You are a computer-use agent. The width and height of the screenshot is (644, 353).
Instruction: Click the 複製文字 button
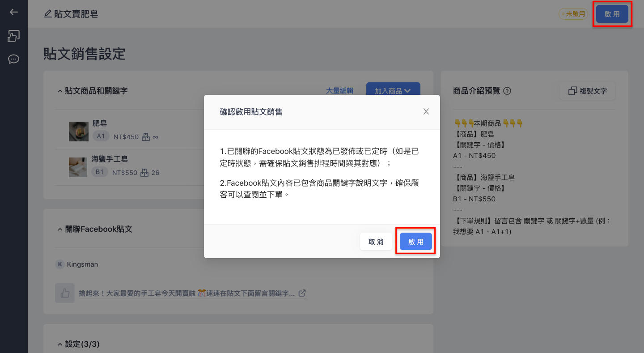tap(587, 91)
